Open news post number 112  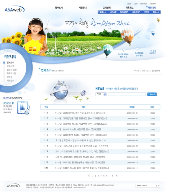pyautogui.click(x=81, y=118)
